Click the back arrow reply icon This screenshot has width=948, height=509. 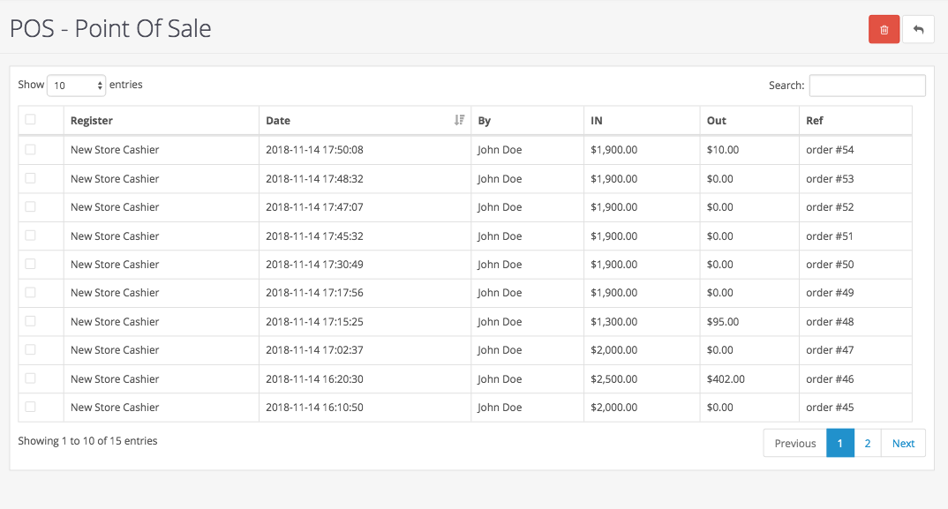[x=918, y=29]
